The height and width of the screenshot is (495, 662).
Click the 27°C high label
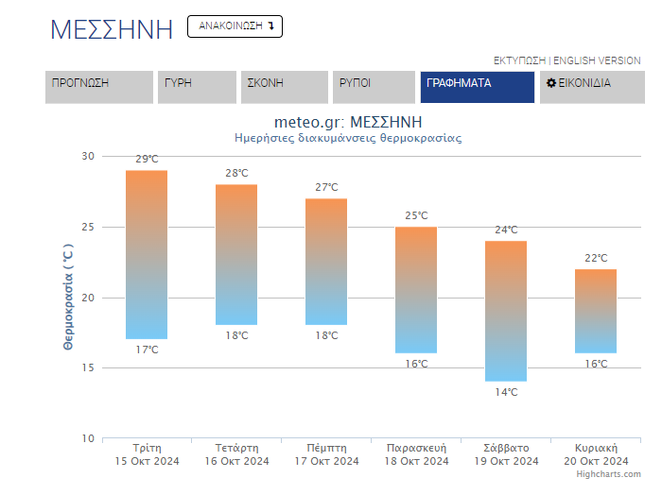327,187
